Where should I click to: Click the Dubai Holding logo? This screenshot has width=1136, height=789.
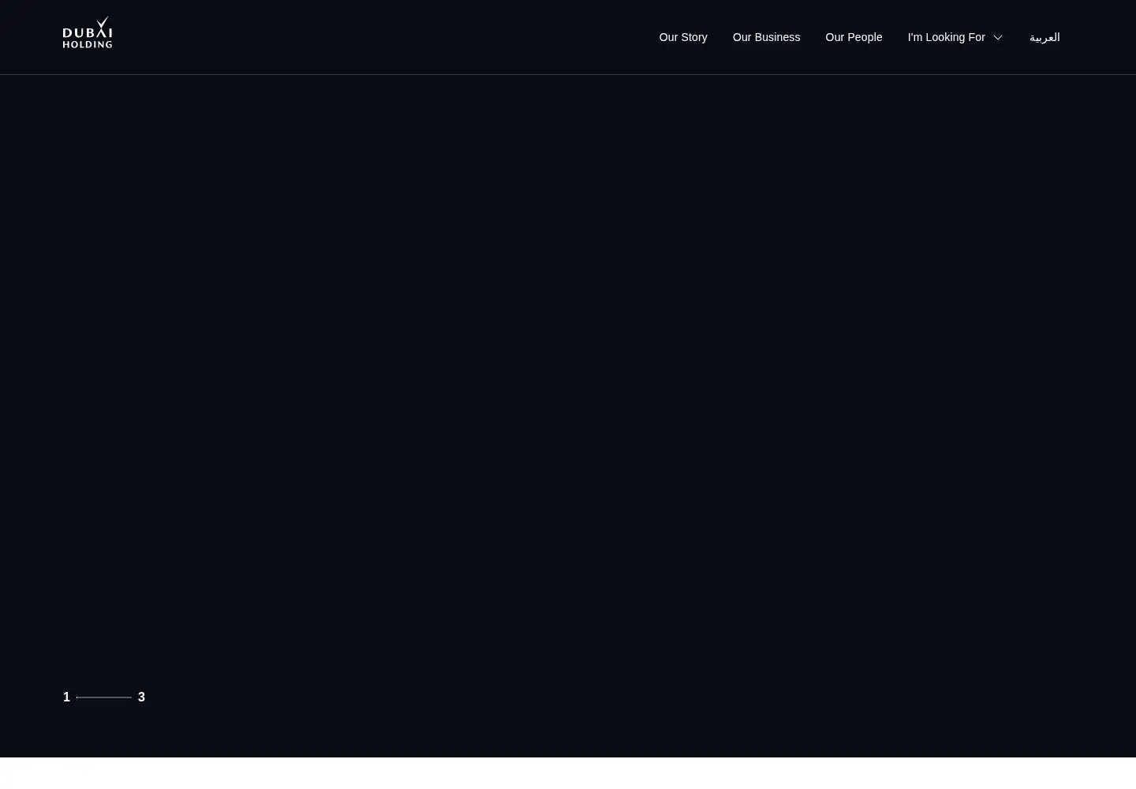pos(88,32)
